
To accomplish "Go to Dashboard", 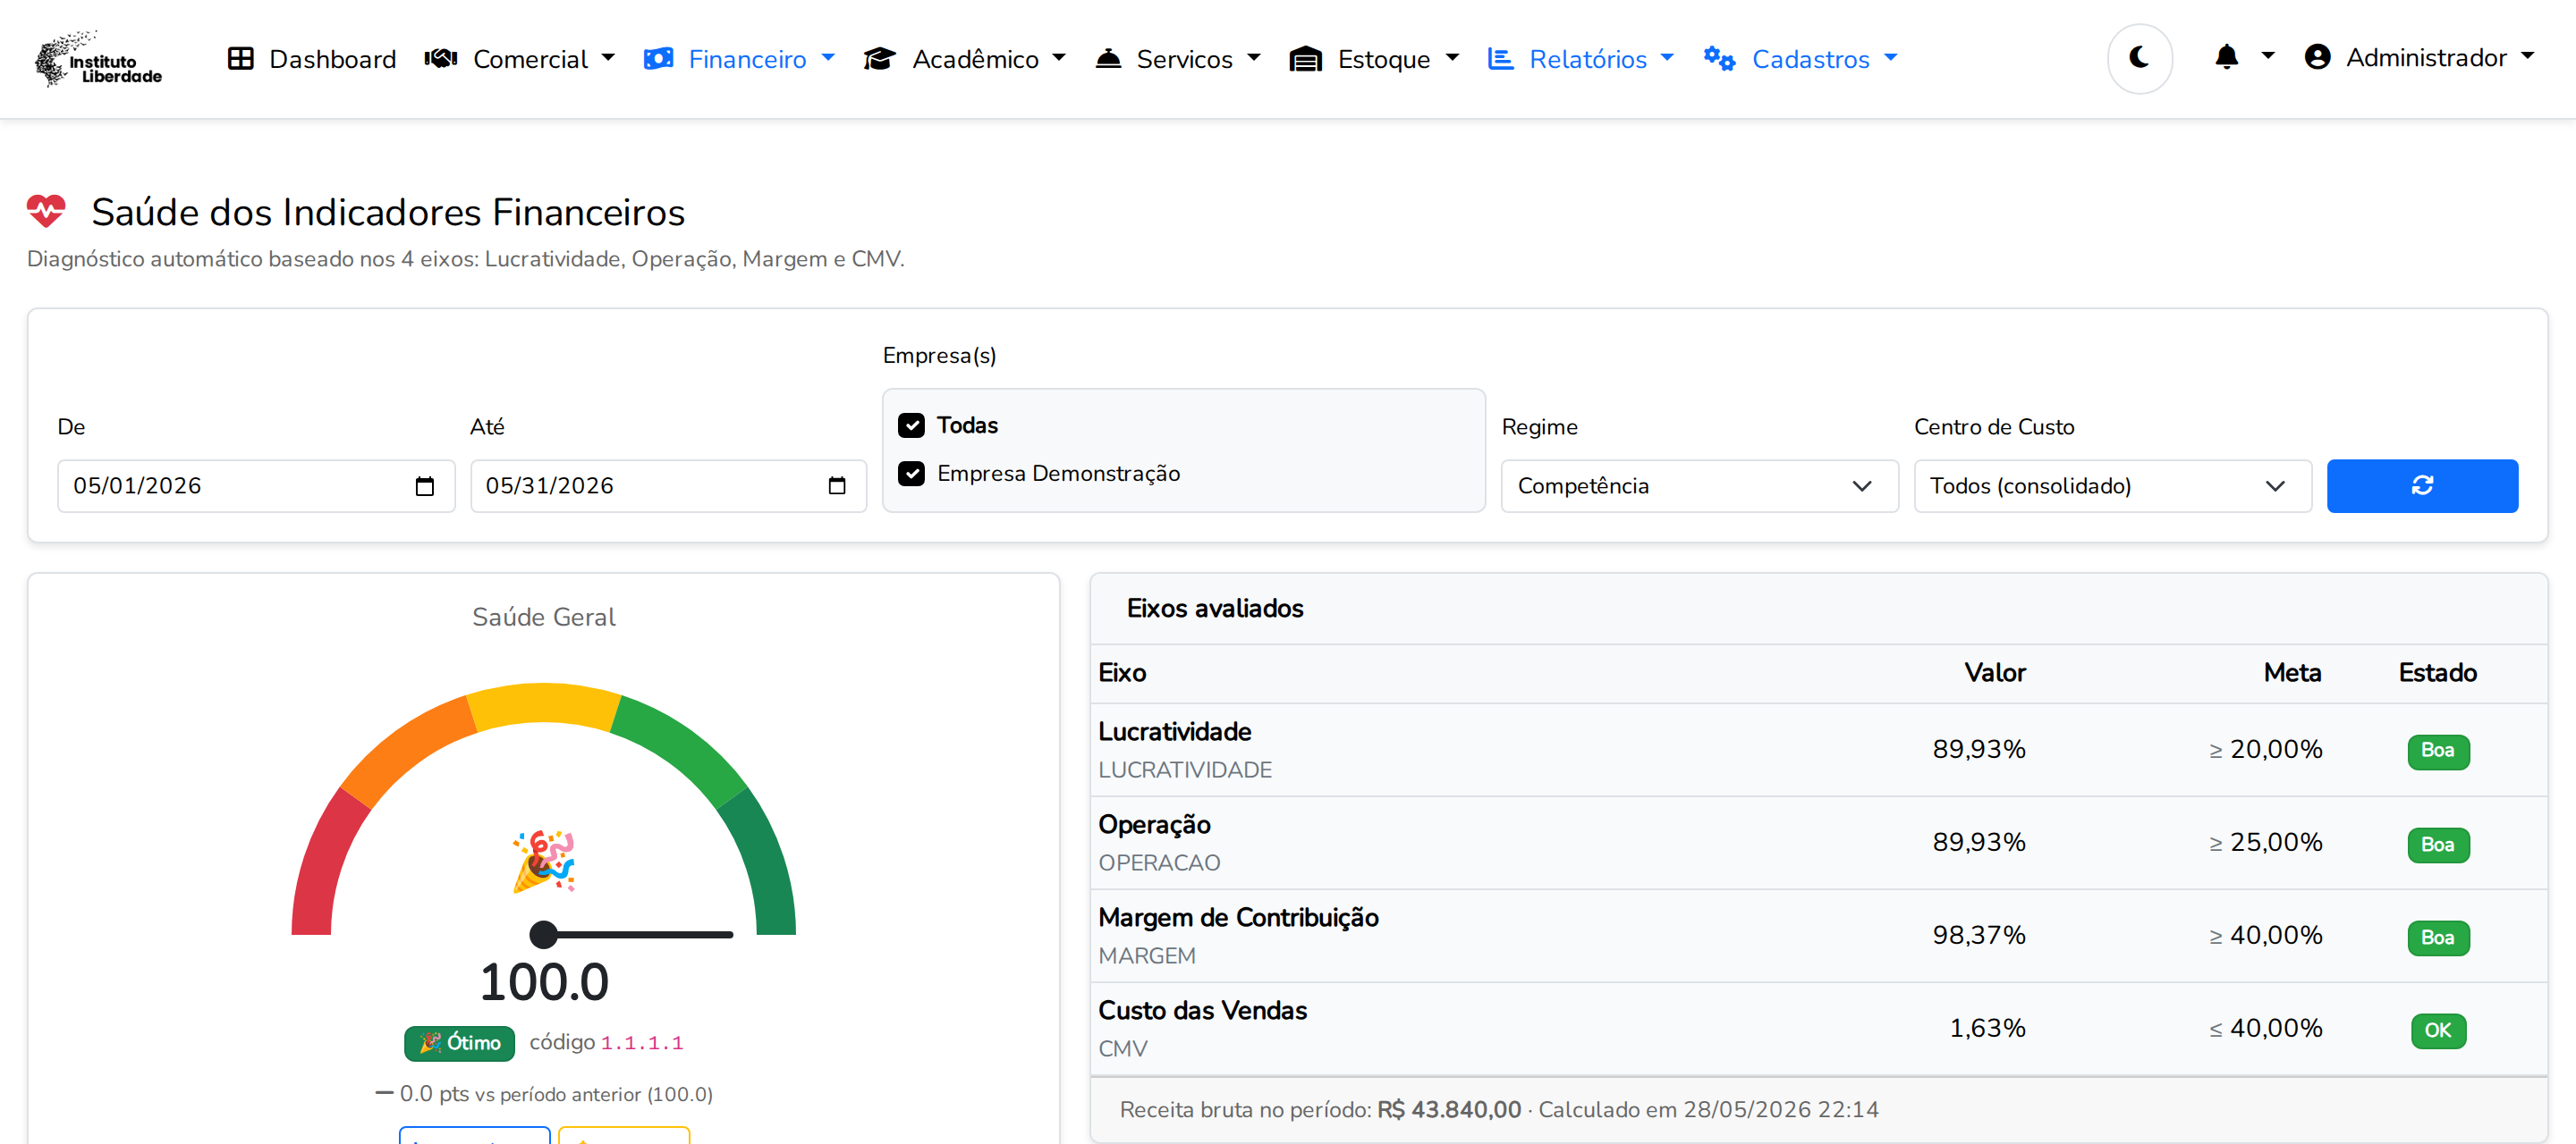I will coord(312,59).
